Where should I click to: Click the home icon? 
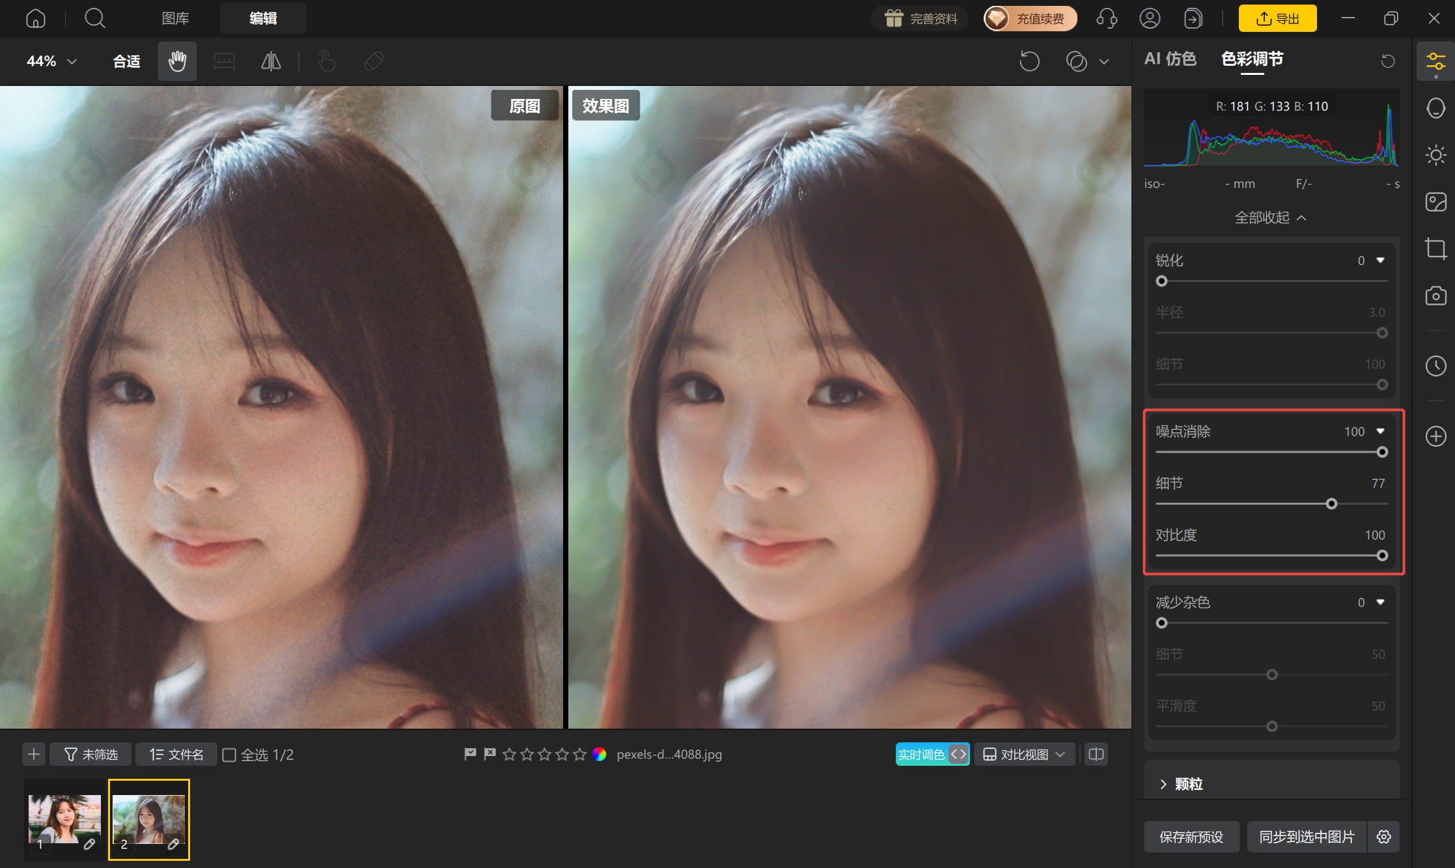click(x=35, y=18)
